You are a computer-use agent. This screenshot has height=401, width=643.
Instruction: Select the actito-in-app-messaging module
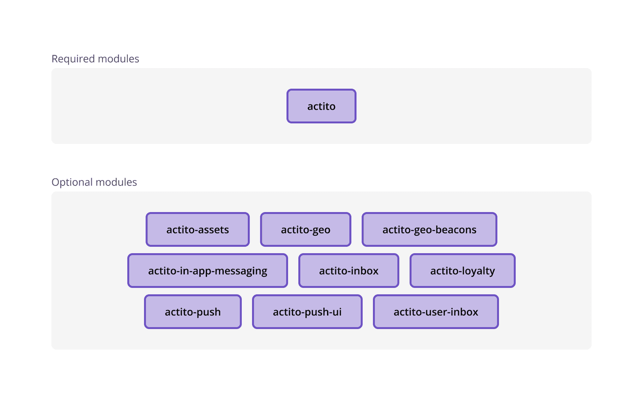coord(207,271)
